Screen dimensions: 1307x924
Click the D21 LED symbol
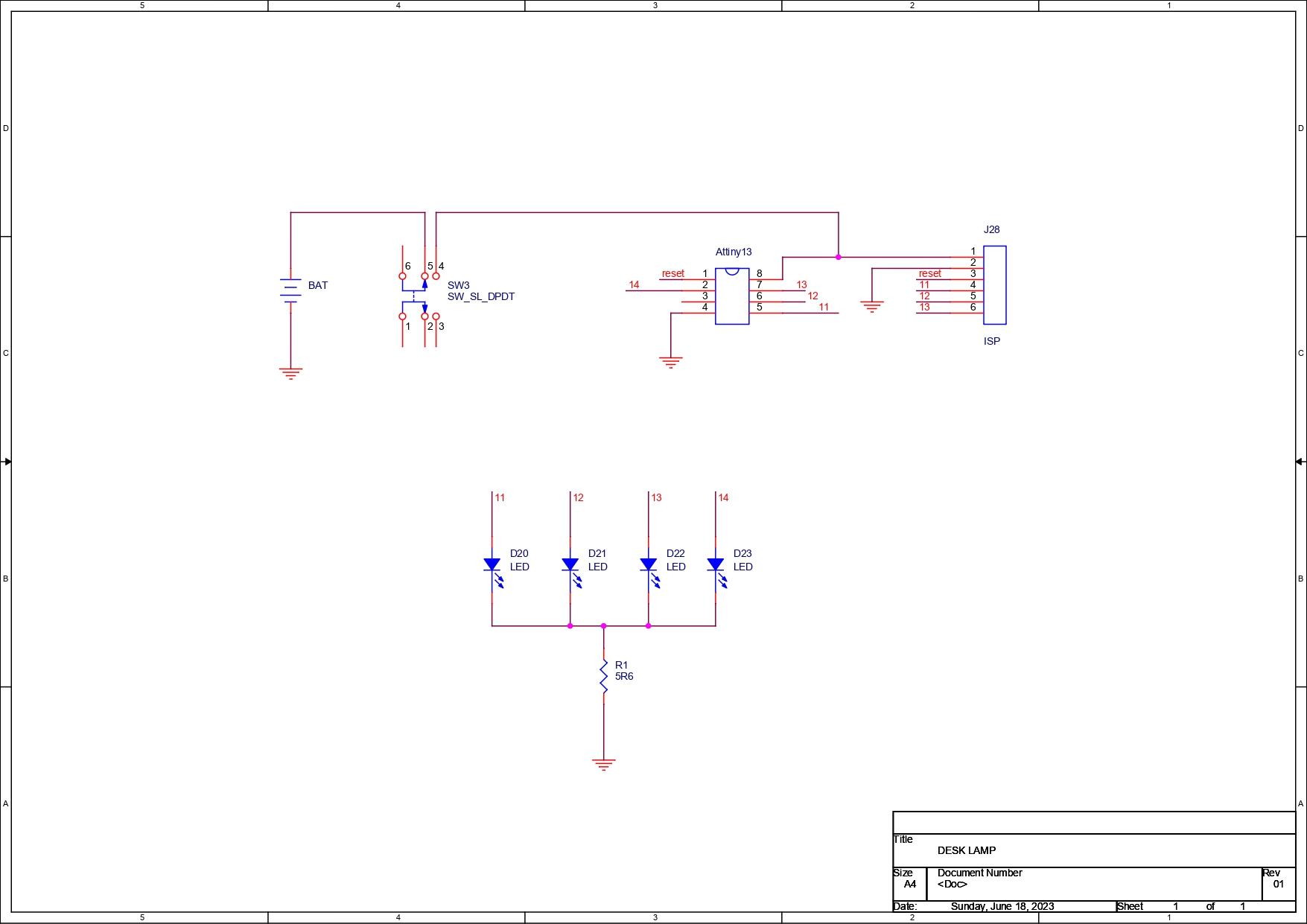coord(571,570)
